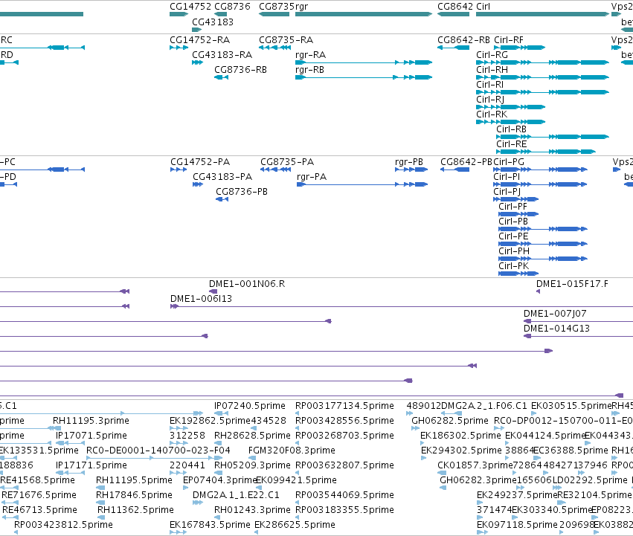Click protein CG43183-PA label
The width and height of the screenshot is (633, 536).
coord(222,177)
